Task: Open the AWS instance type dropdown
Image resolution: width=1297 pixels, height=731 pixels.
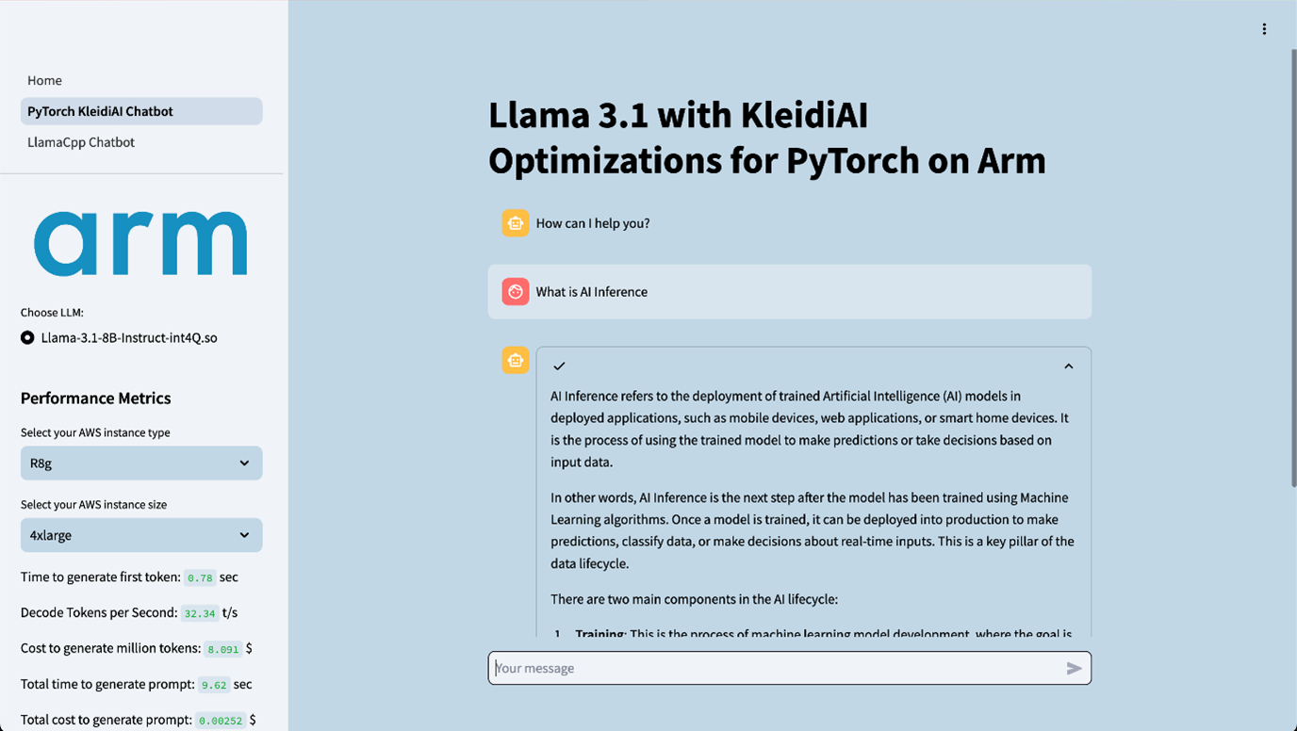Action: coord(141,463)
